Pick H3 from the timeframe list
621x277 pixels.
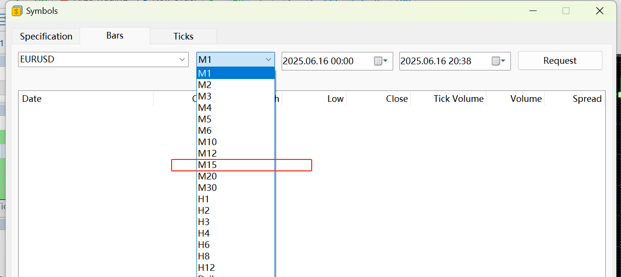click(x=236, y=222)
